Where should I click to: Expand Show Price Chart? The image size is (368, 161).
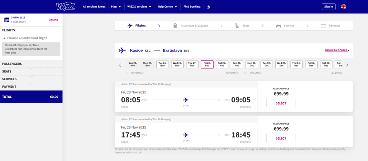(337, 50)
